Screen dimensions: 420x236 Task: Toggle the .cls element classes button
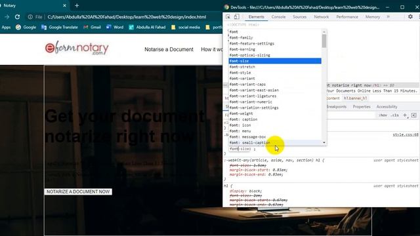click(x=394, y=115)
